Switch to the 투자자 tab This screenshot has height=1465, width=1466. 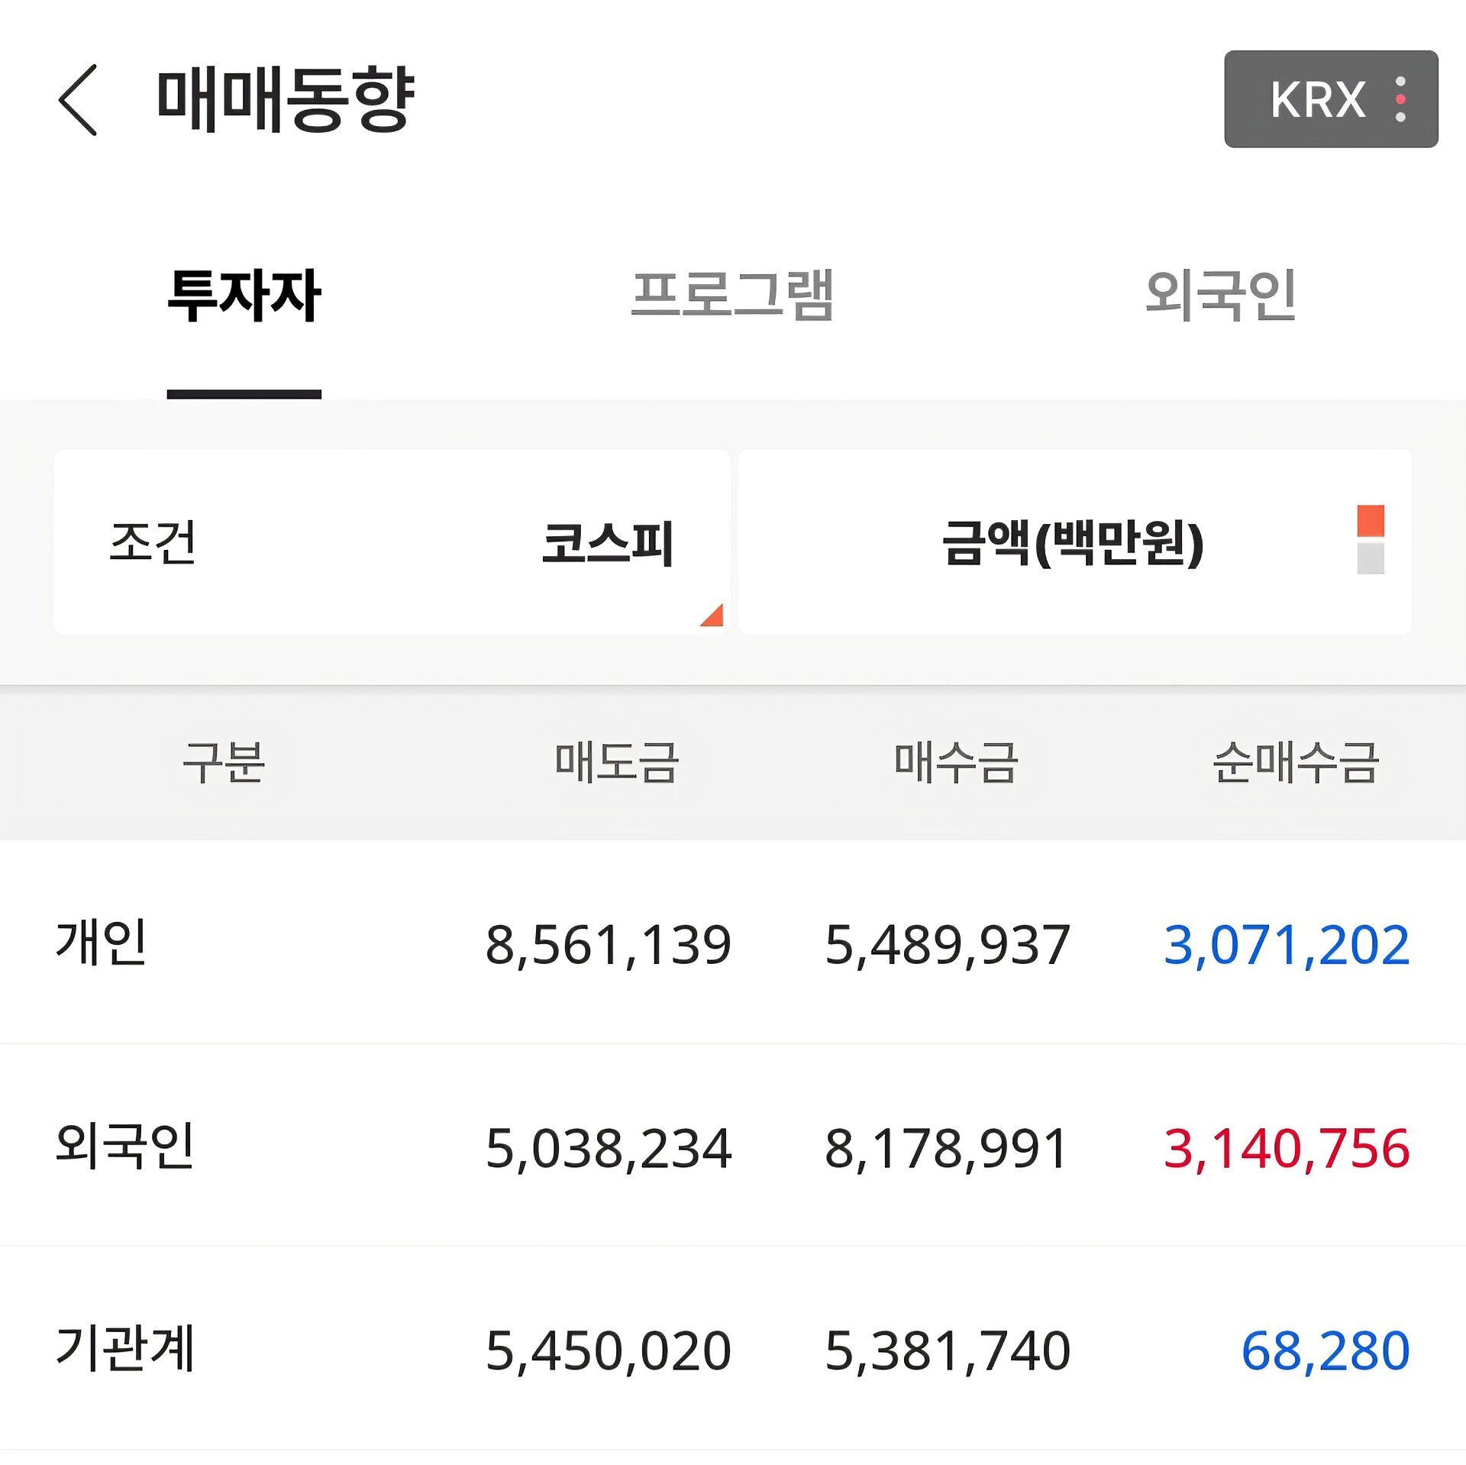tap(244, 296)
